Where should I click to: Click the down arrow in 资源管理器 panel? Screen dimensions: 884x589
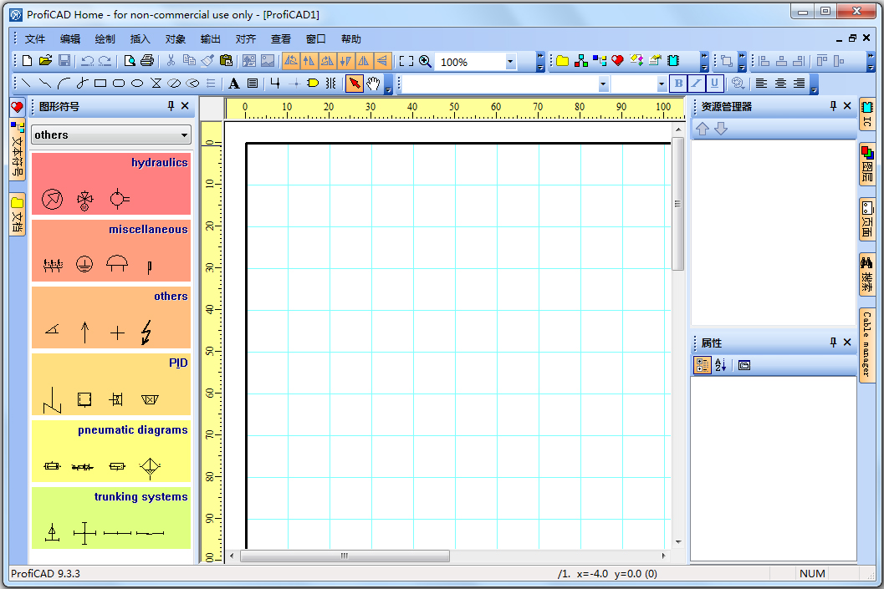pyautogui.click(x=721, y=129)
